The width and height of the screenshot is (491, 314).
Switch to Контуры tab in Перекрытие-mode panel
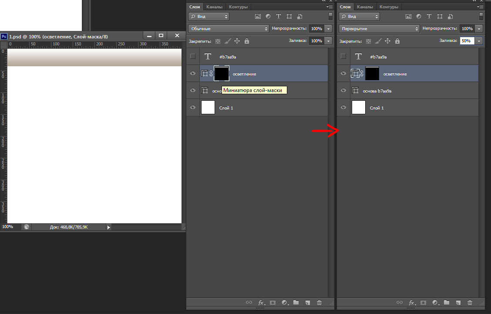tap(389, 7)
